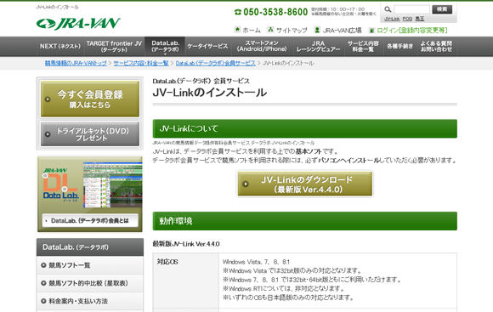This screenshot has width=493, height=312.
Task: Click the bullet icon beside 競馬ソフト一覧
Action: tap(43, 265)
